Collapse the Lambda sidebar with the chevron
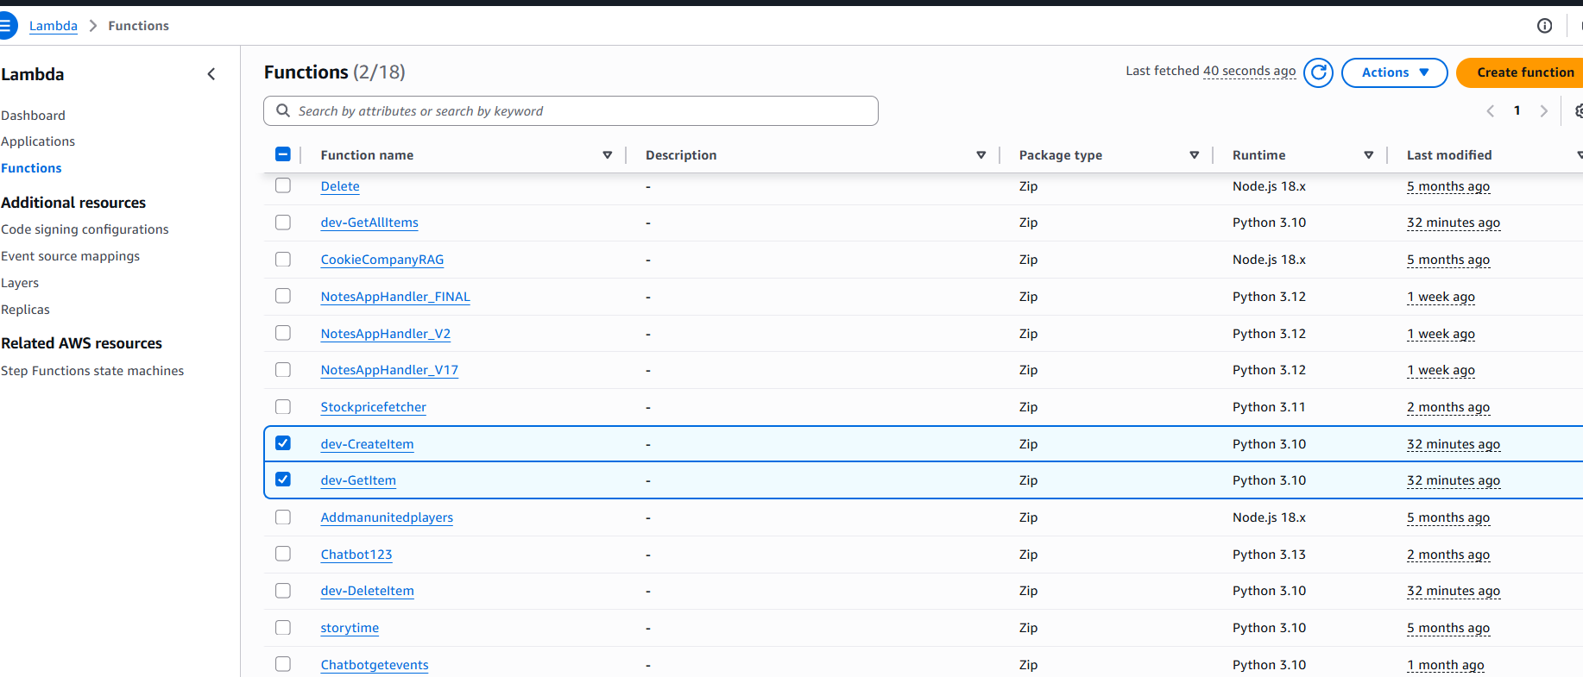 (x=211, y=74)
